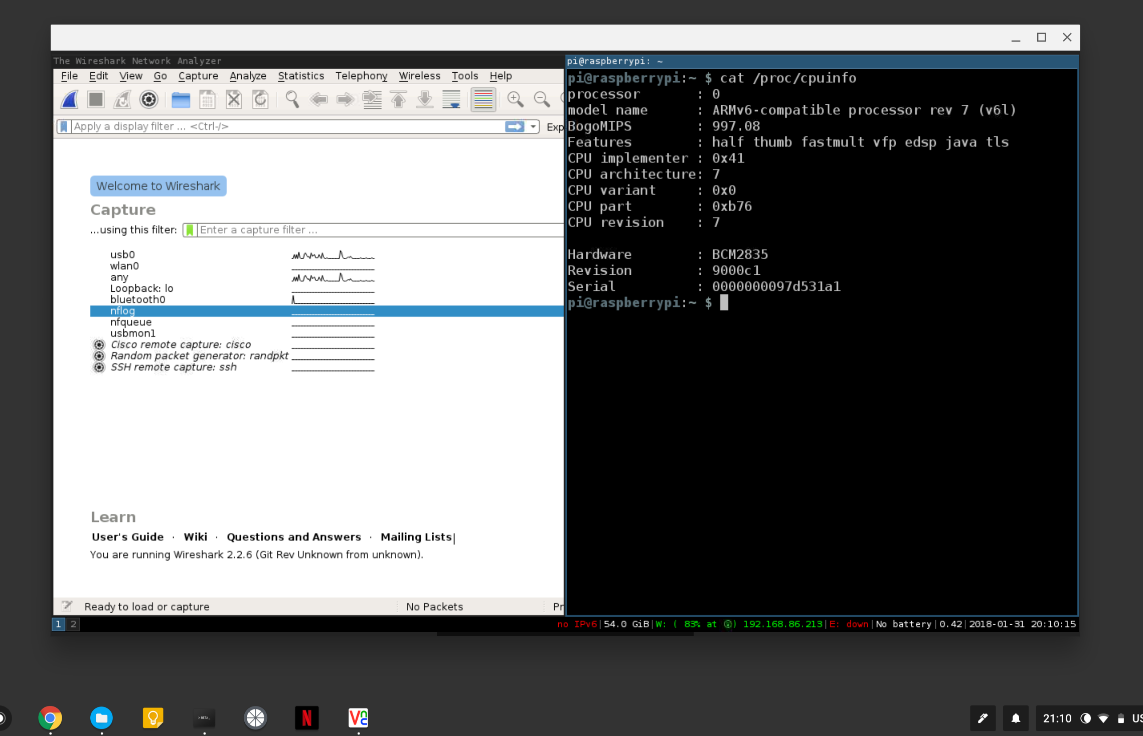Open the Statistics menu
1143x736 pixels.
pos(300,76)
